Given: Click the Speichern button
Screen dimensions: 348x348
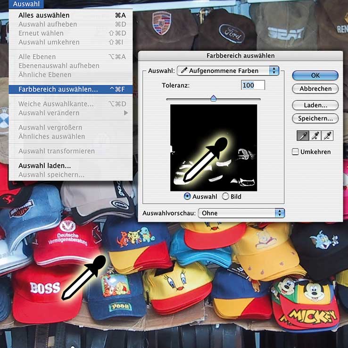Looking at the screenshot, I should coord(315,118).
